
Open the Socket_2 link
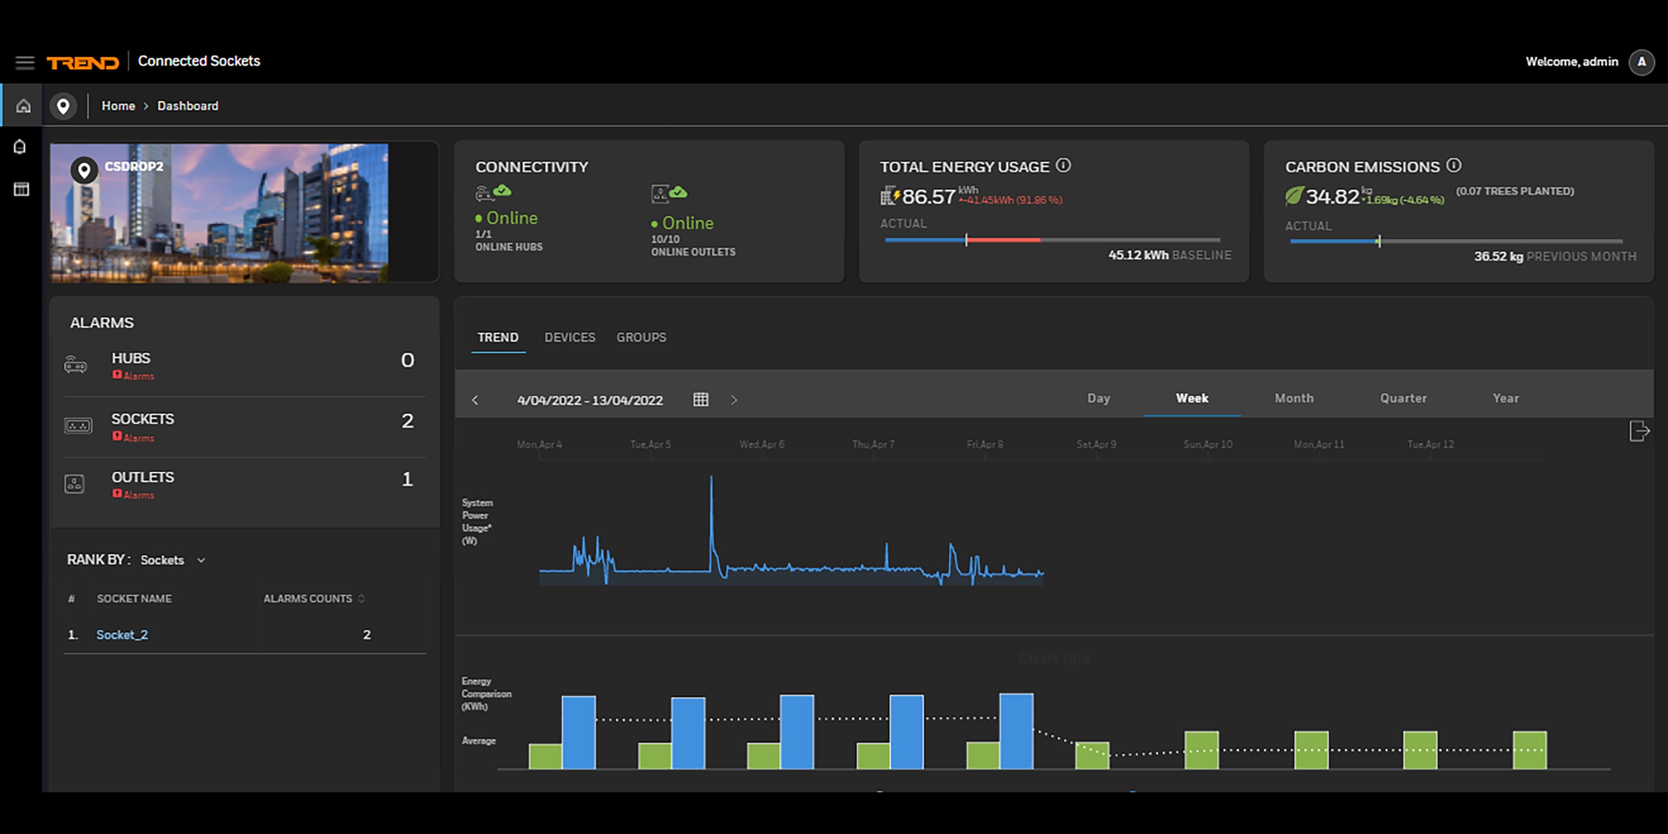click(122, 635)
